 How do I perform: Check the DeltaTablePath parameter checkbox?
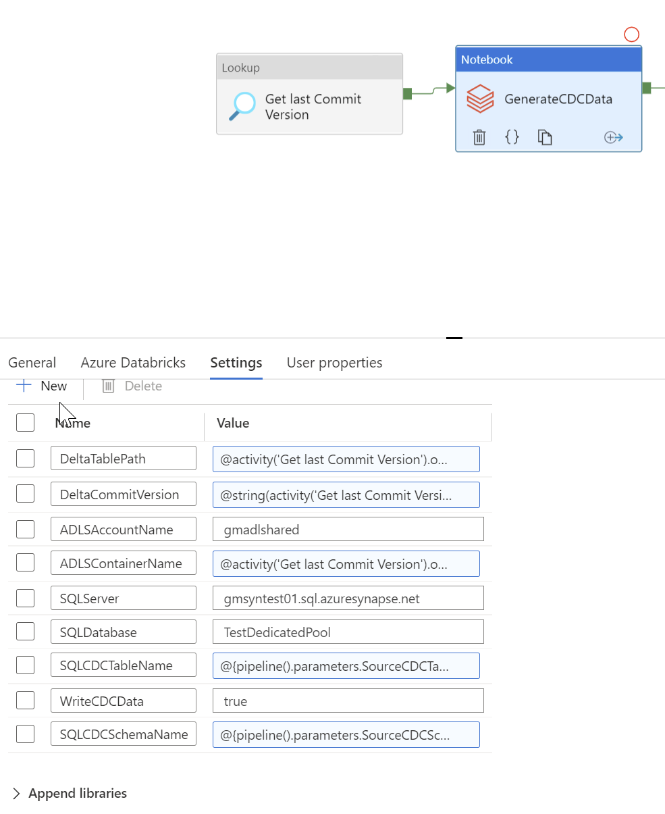coord(25,459)
